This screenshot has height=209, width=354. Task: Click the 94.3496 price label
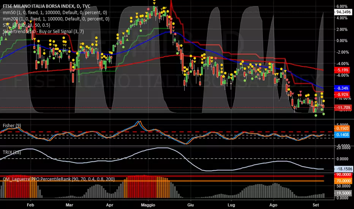(344, 12)
